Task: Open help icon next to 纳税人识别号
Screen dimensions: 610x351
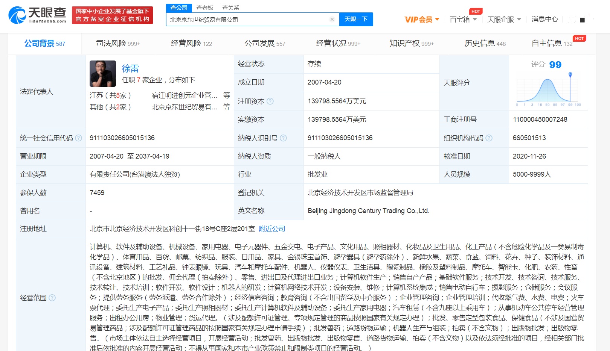Action: tap(283, 138)
